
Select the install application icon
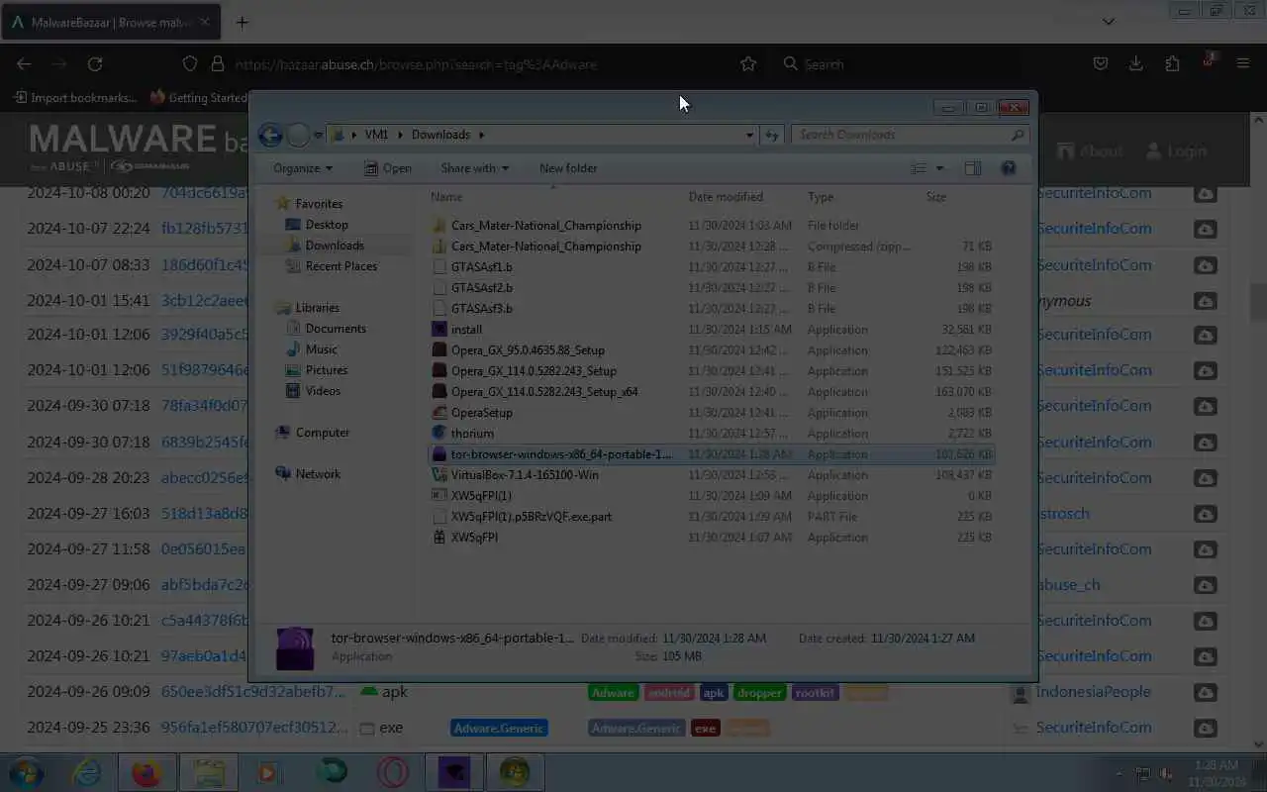[440, 330]
